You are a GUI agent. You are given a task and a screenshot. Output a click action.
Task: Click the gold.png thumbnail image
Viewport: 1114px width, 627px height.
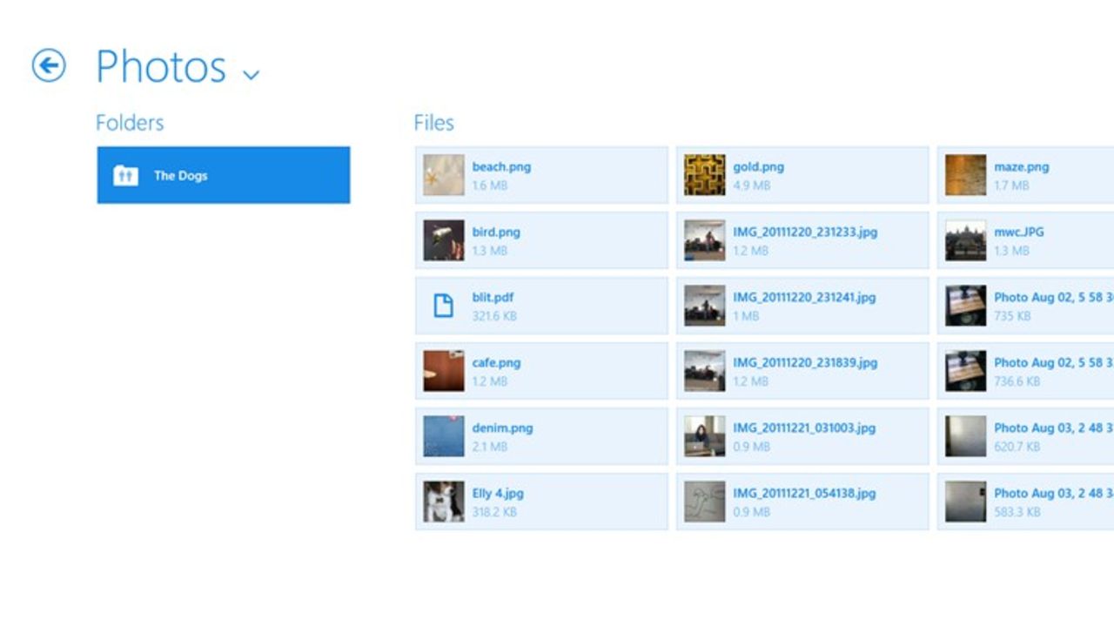pos(704,174)
